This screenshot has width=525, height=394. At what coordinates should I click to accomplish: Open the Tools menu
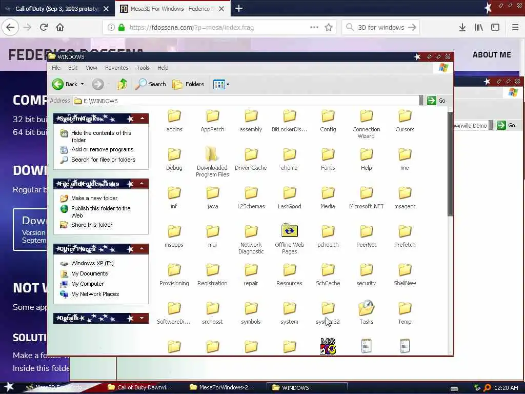(x=143, y=68)
